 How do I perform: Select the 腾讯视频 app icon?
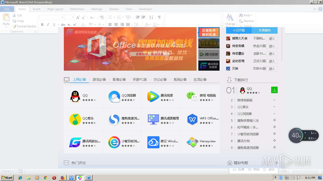[x=153, y=97]
